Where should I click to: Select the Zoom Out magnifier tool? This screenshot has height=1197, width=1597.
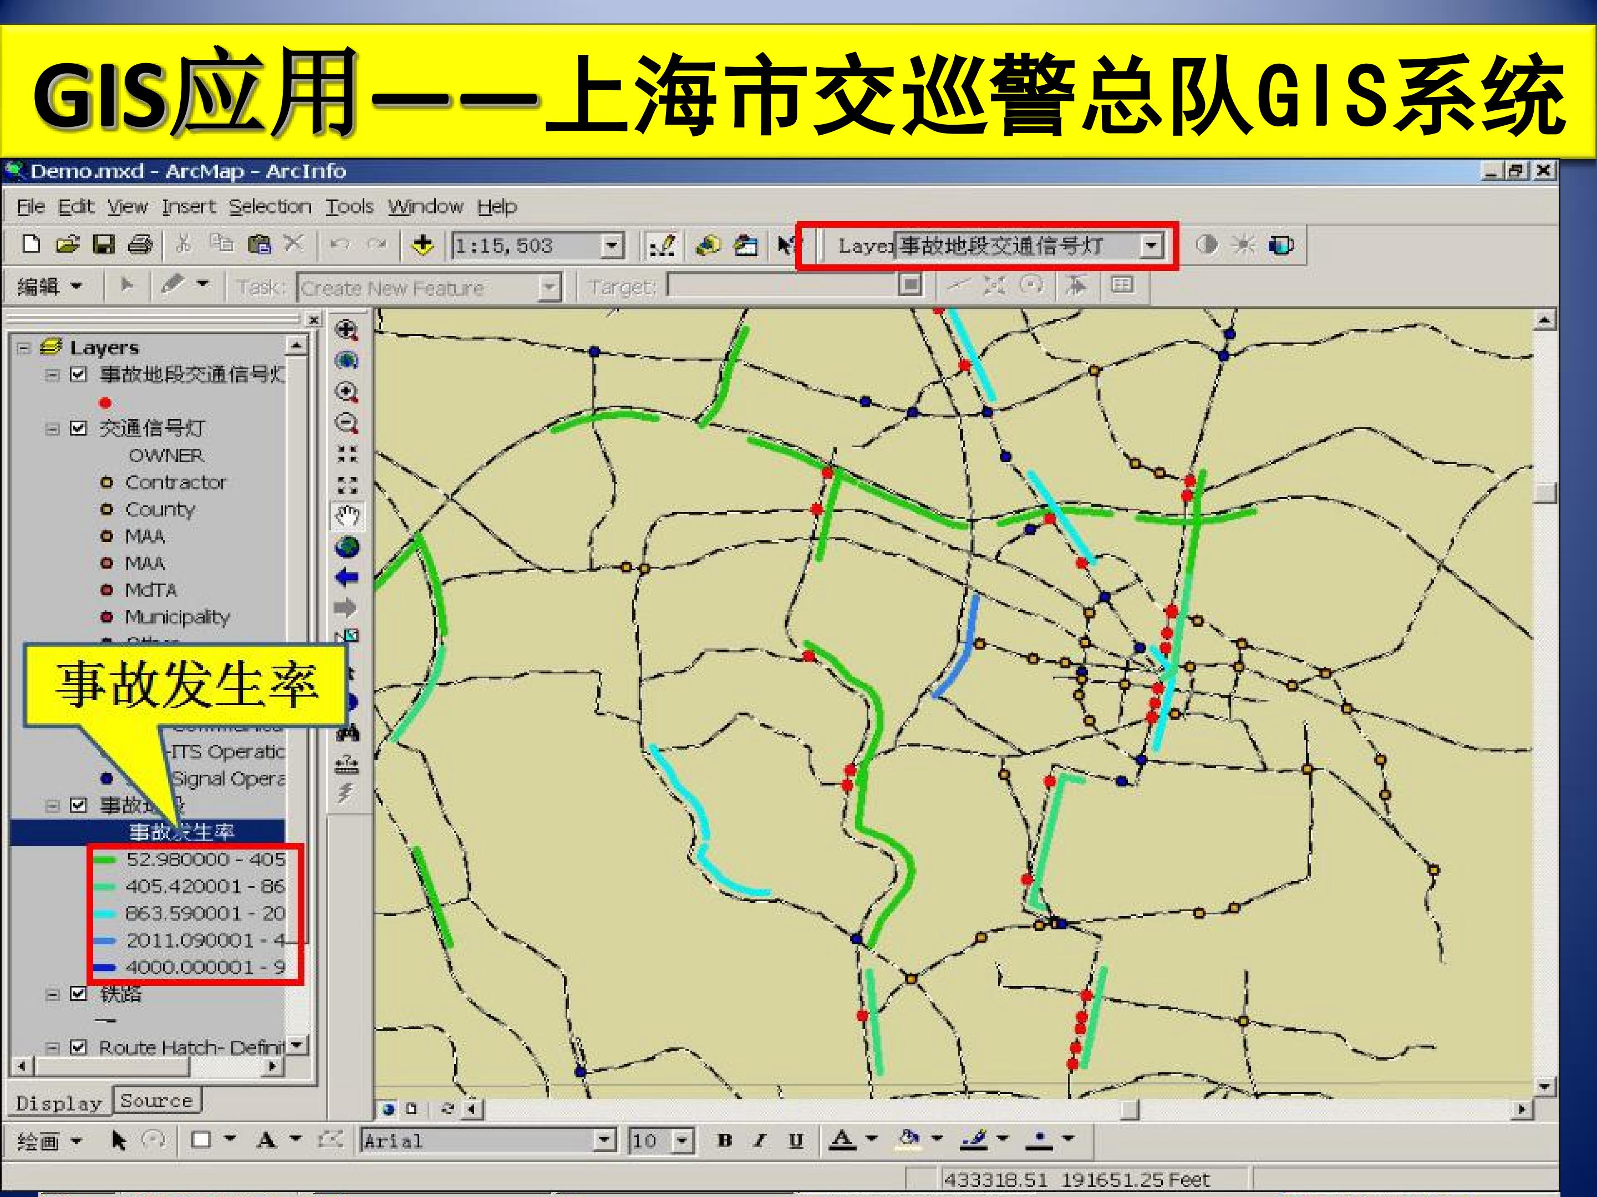[x=347, y=423]
